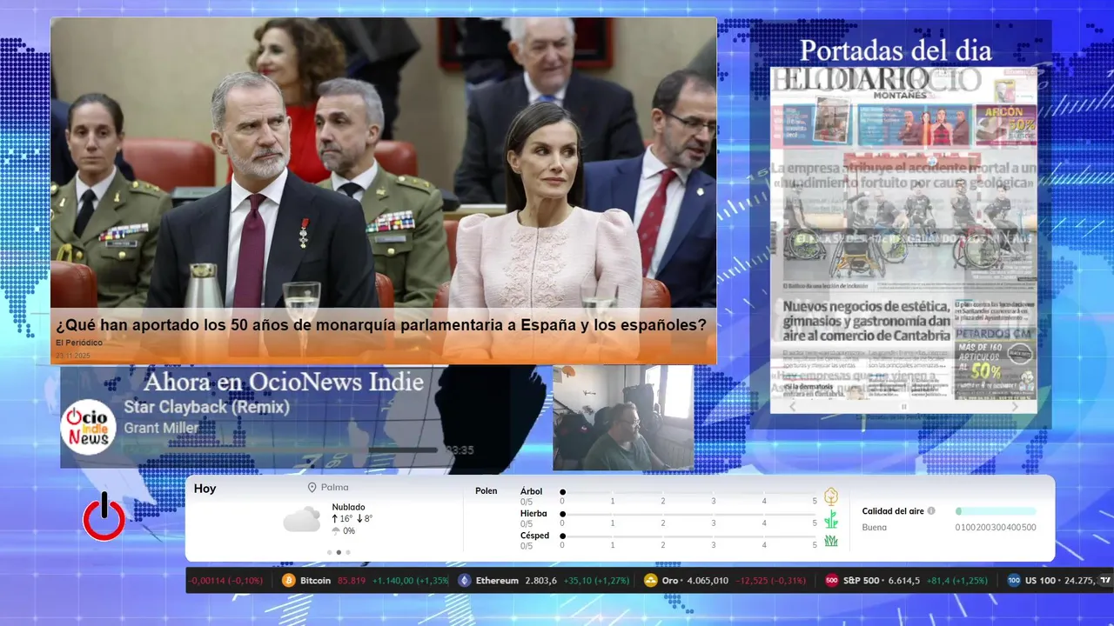The image size is (1114, 626).
Task: Click the Bitcoin name in ticker
Action: (x=315, y=581)
